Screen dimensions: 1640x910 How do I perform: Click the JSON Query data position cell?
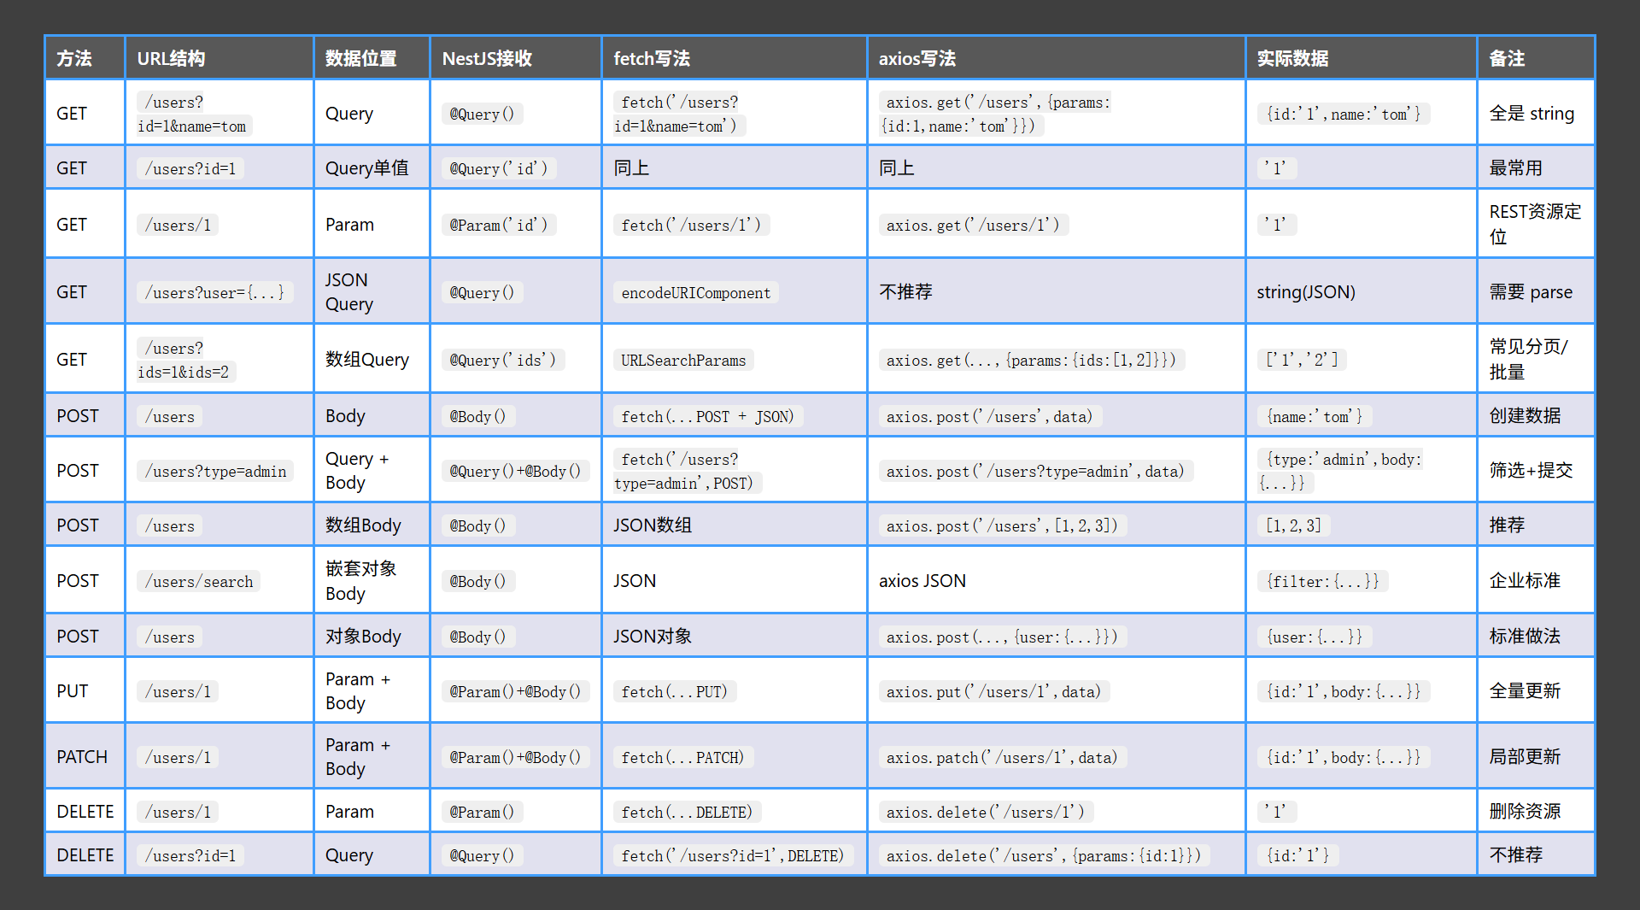(x=372, y=292)
